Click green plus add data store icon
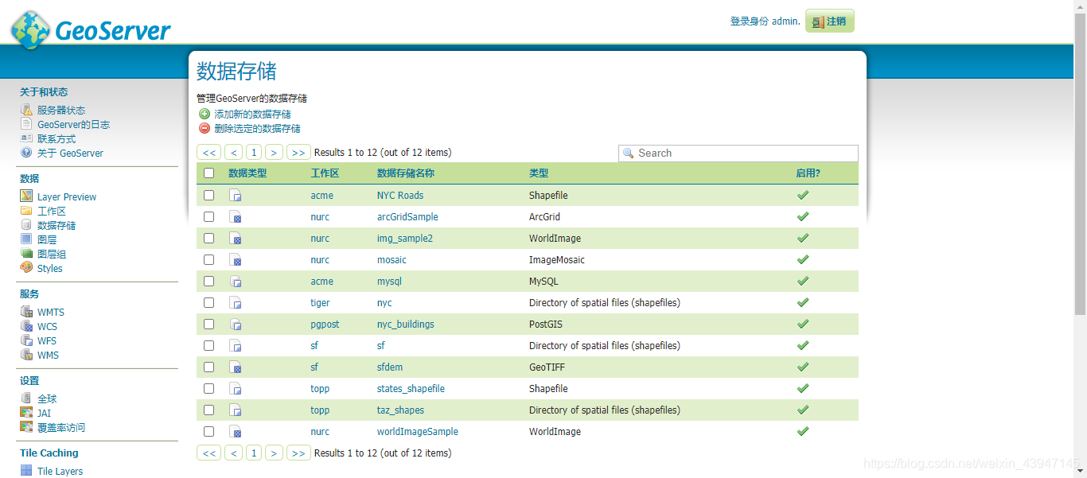 (x=205, y=114)
